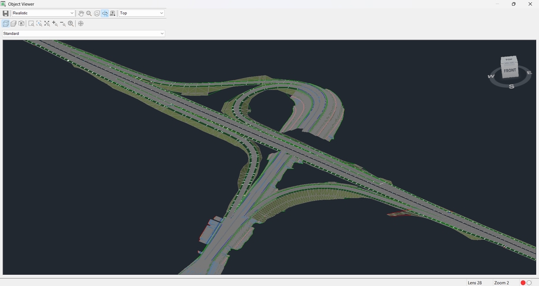
Task: Click the Zoom Out minus icon
Action: pyautogui.click(x=62, y=24)
